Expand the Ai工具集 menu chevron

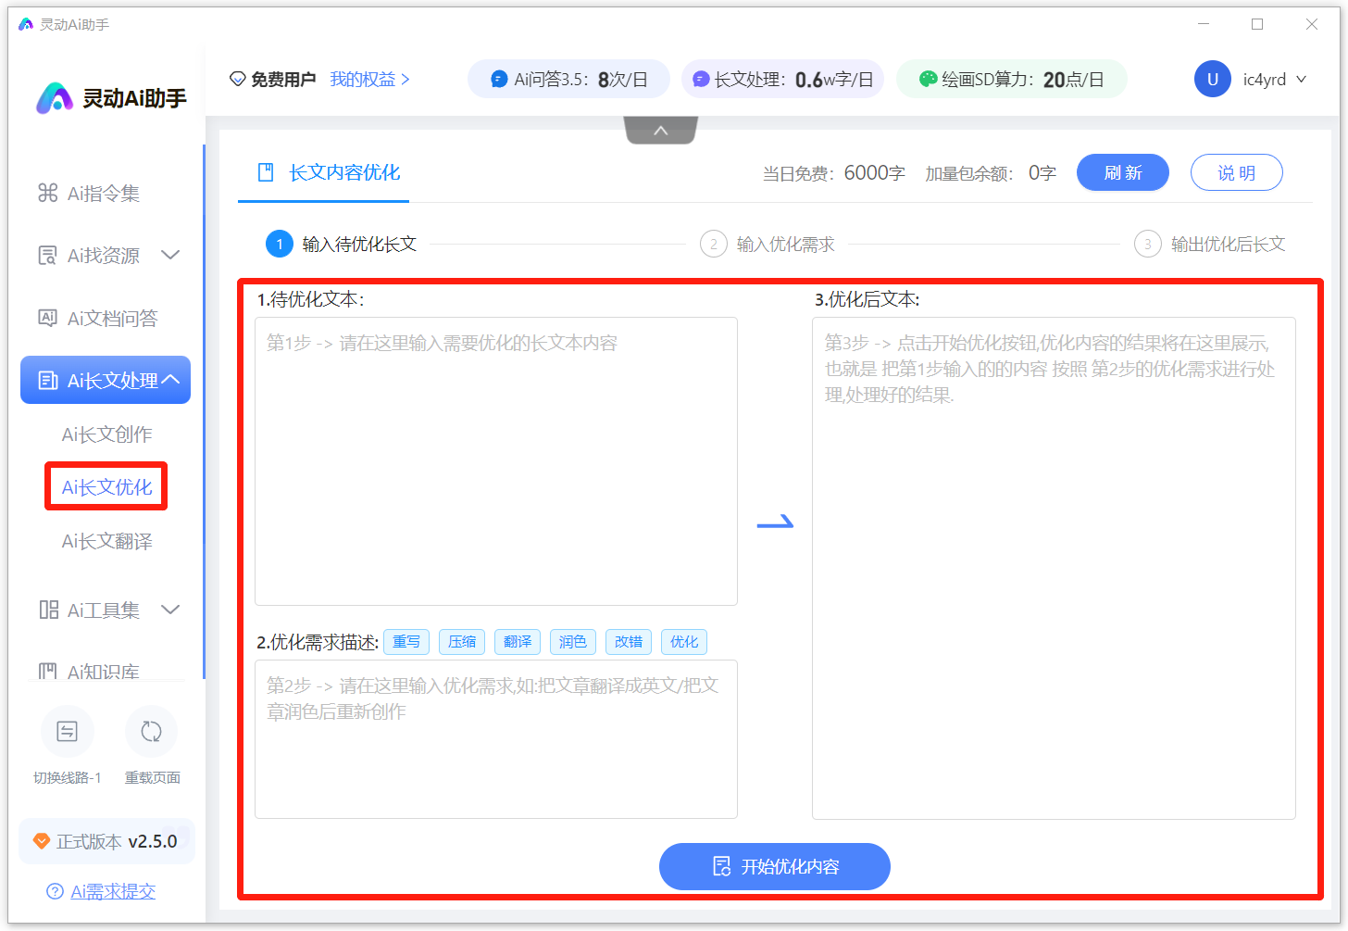tap(170, 610)
